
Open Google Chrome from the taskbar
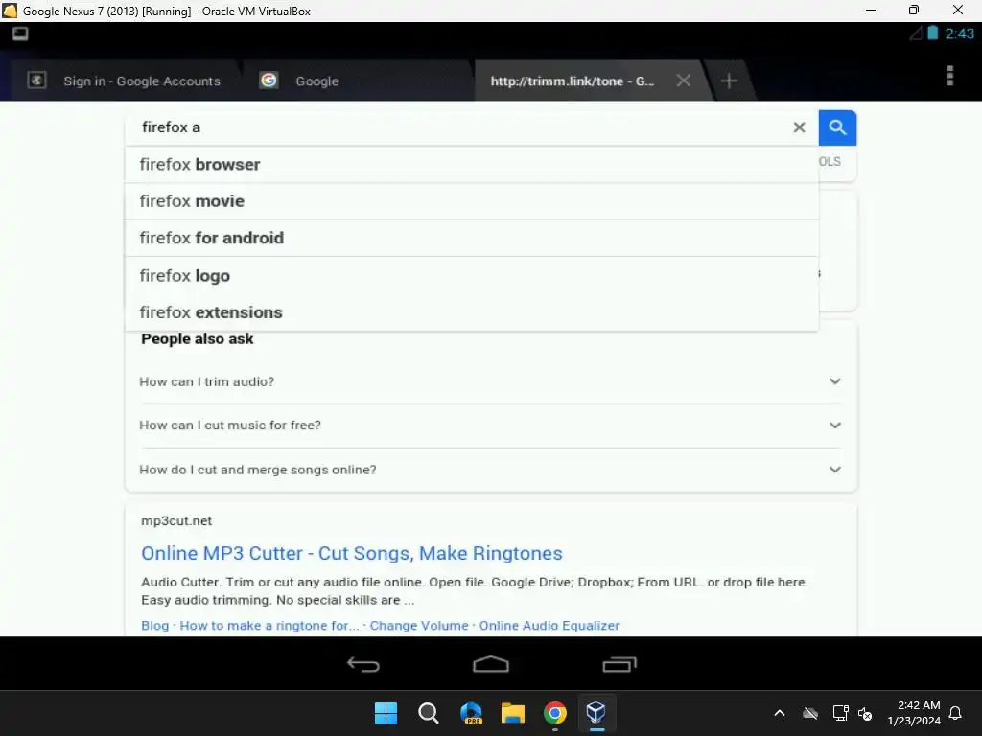tap(555, 713)
